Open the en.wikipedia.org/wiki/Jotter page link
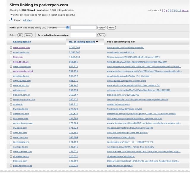The width and height of the screenshot is (190, 173). [121, 52]
